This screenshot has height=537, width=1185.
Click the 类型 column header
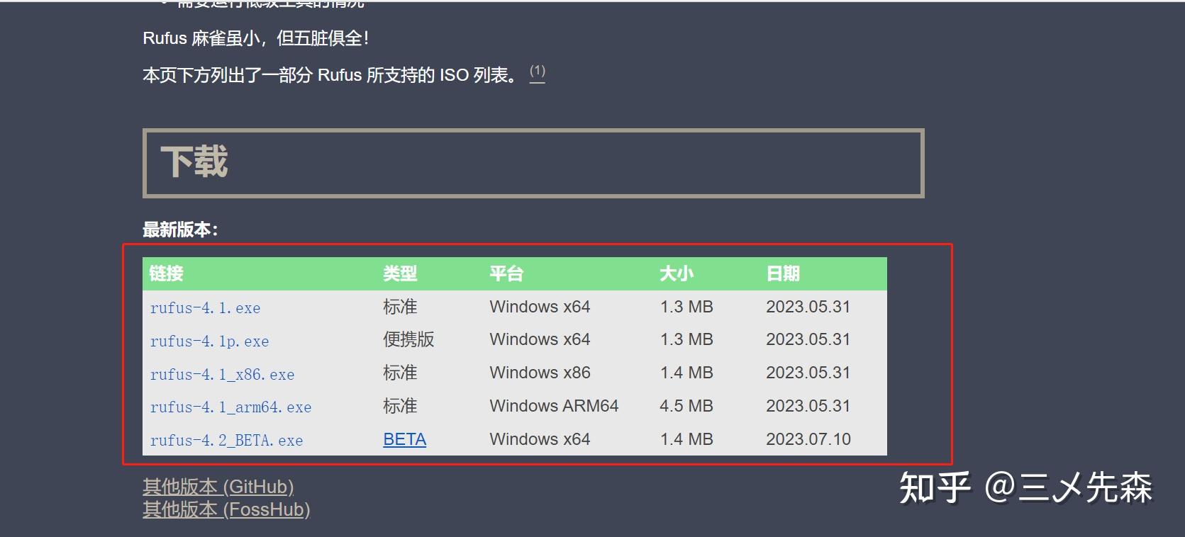click(x=401, y=273)
